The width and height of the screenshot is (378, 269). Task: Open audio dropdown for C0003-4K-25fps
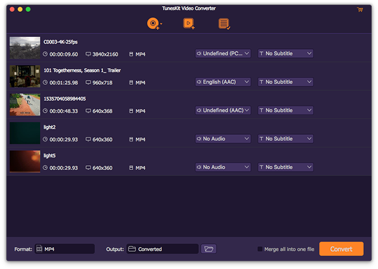pyautogui.click(x=223, y=54)
